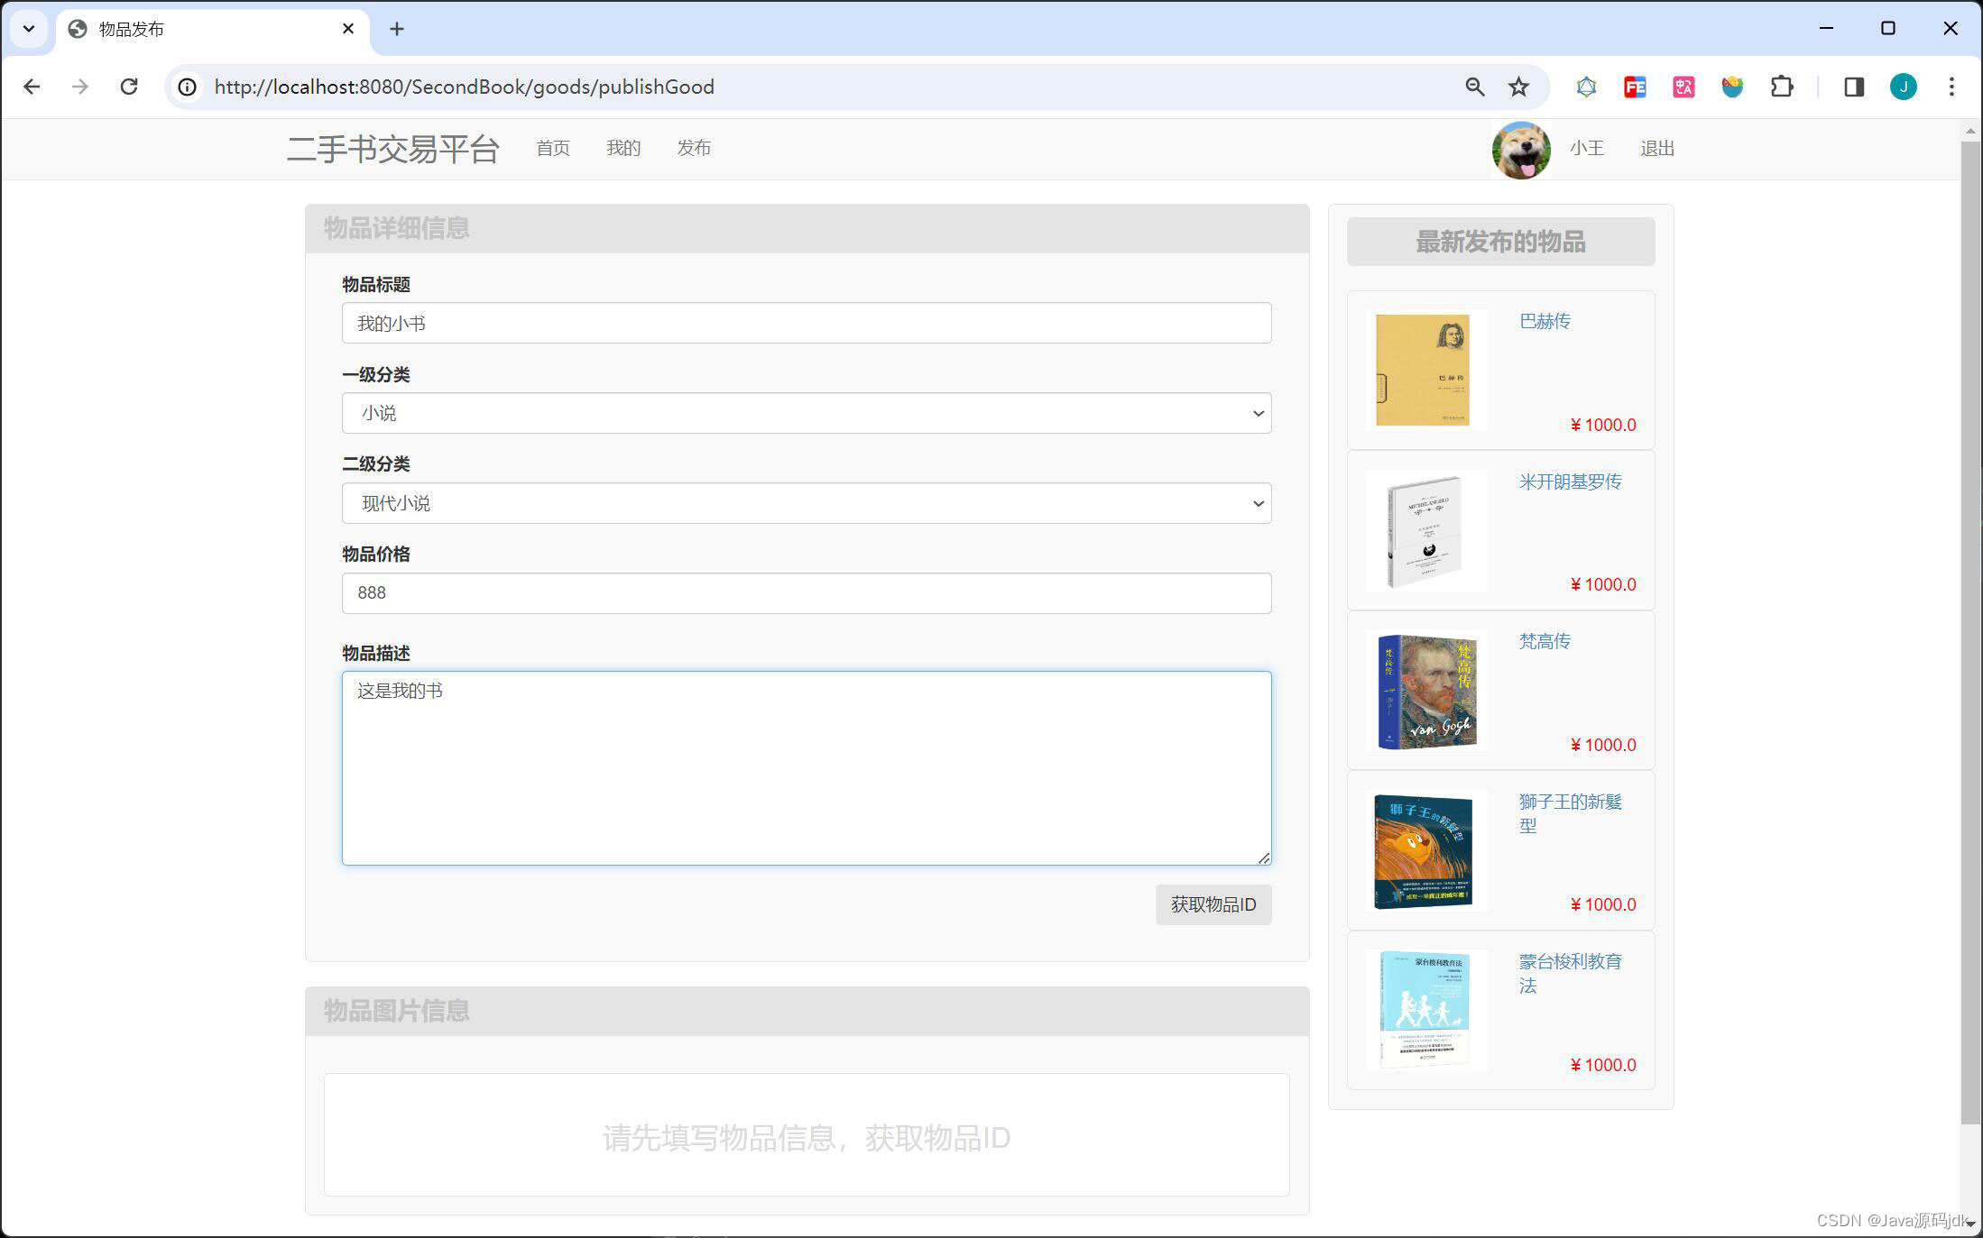Open the 巴赫传 book link

[1545, 321]
